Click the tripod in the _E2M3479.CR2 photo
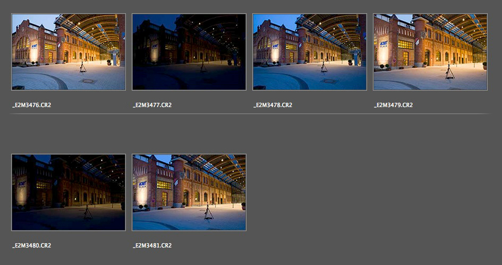 (x=450, y=72)
